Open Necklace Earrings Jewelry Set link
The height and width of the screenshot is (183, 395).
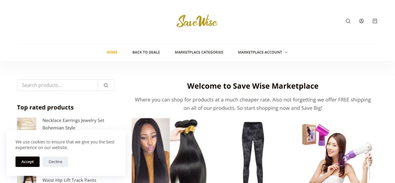point(73,124)
